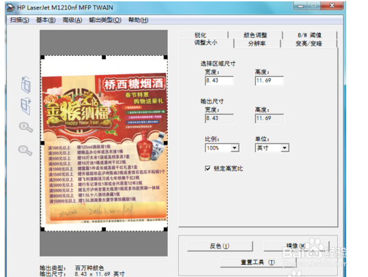Expand the 单位 英寸 dropdown

[x=285, y=148]
